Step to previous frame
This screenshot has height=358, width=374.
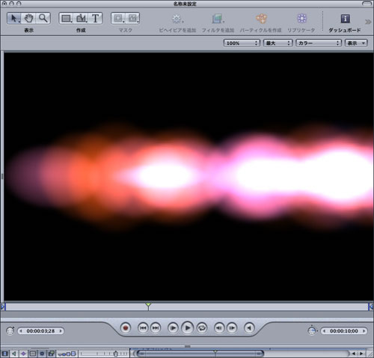[x=219, y=328]
